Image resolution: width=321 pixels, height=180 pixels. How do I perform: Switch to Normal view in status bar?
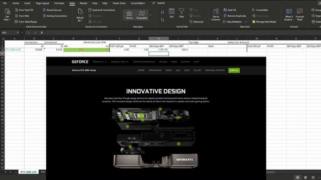[x=297, y=177]
